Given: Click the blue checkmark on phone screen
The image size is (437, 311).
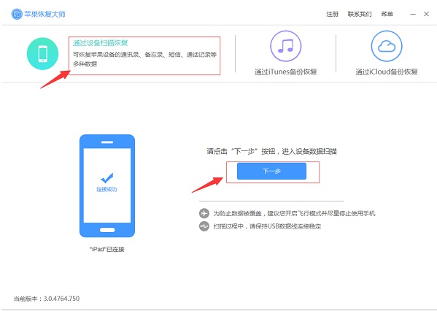Looking at the screenshot, I should 107,177.
